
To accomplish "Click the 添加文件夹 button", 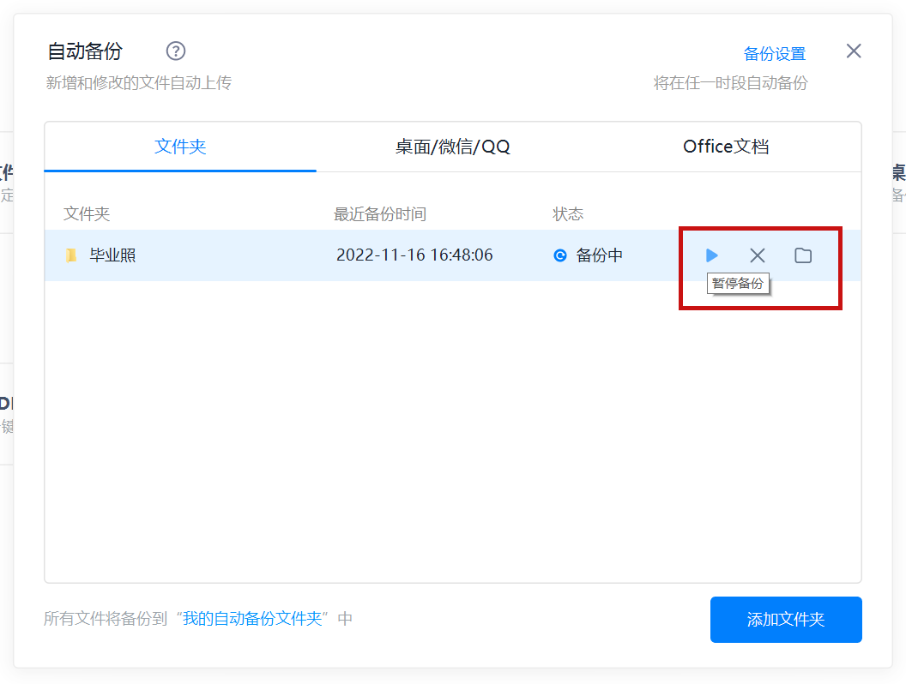I will pos(785,620).
